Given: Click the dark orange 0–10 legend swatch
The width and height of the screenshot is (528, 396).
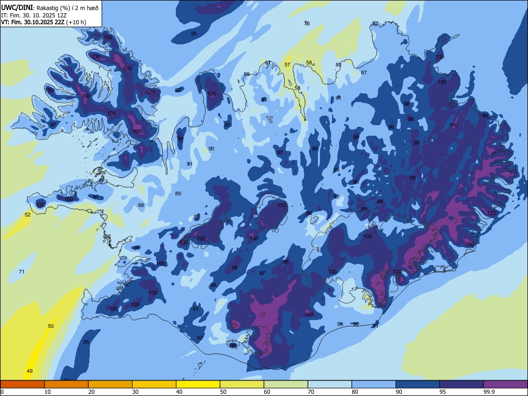Looking at the screenshot, I should [22, 384].
